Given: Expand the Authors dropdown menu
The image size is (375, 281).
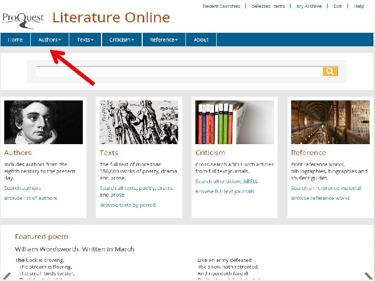Looking at the screenshot, I should (x=50, y=40).
